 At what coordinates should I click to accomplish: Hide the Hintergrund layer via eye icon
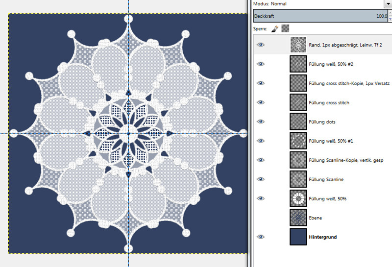point(261,237)
